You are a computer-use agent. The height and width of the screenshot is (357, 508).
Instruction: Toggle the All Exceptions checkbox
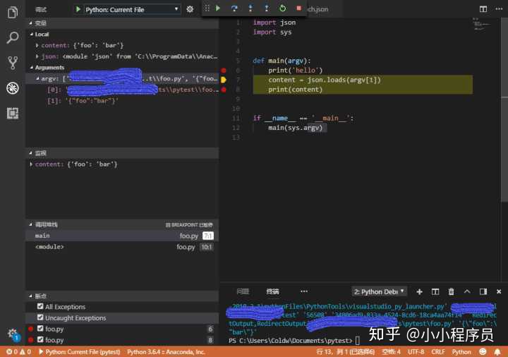(x=40, y=306)
